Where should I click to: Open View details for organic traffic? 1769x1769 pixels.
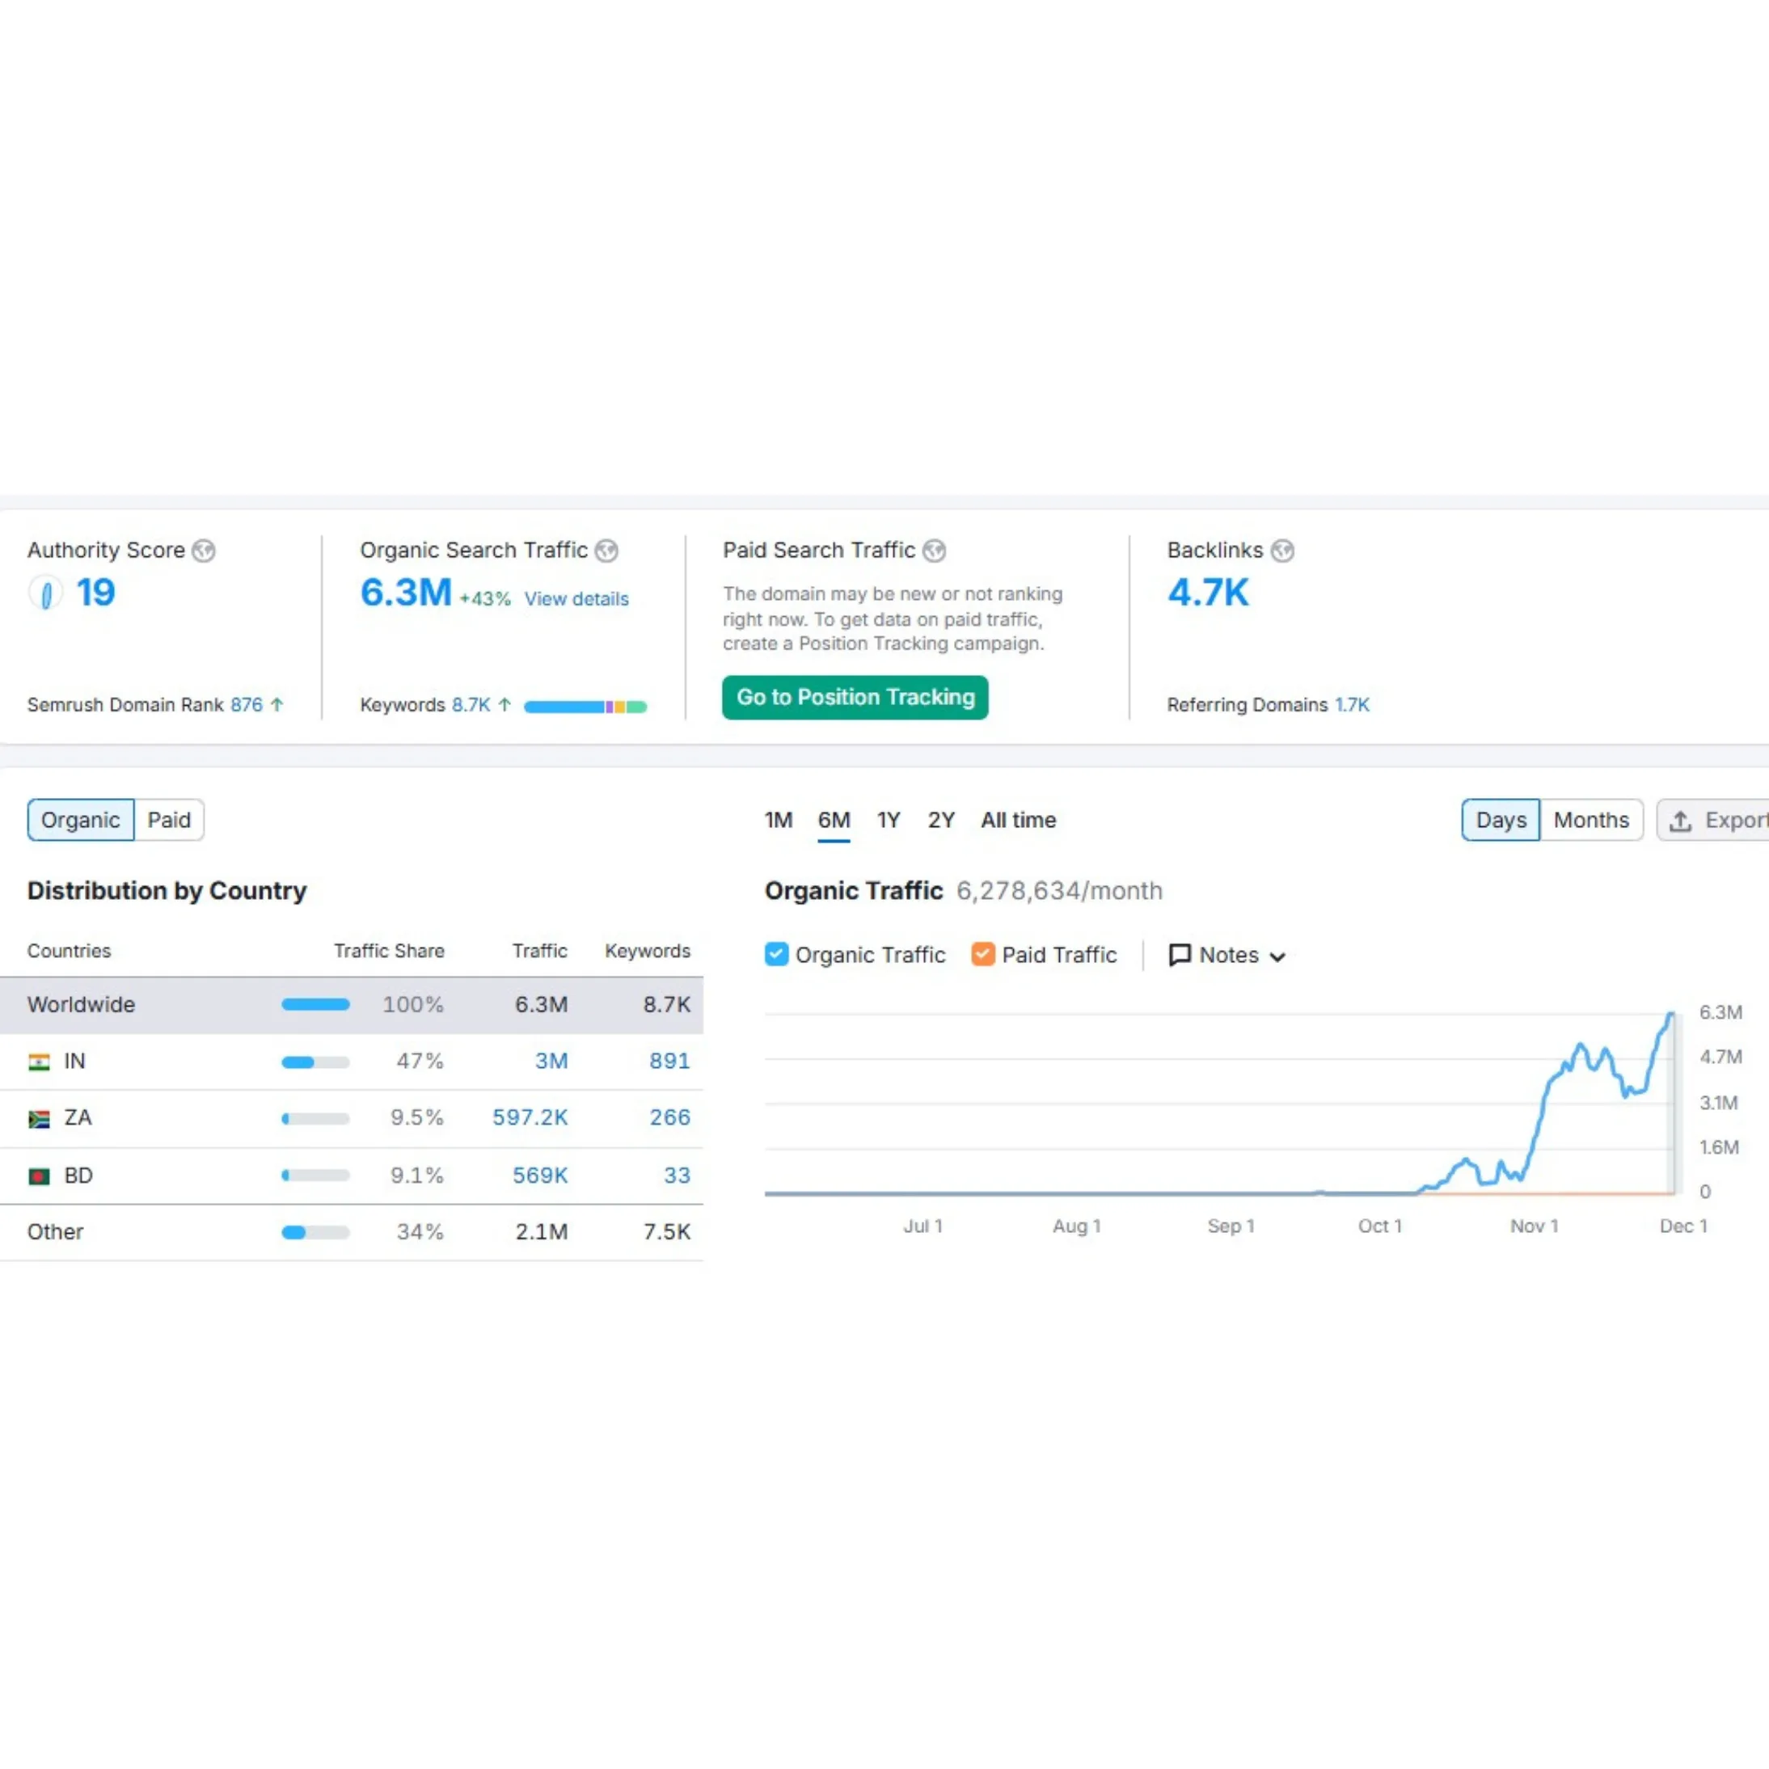(576, 598)
